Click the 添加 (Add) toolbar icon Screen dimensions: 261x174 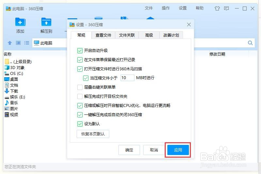pyautogui.click(x=20, y=22)
